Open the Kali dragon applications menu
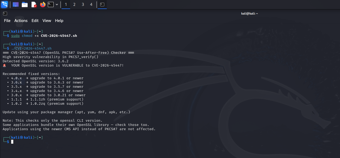340x158 pixels. tap(5, 5)
